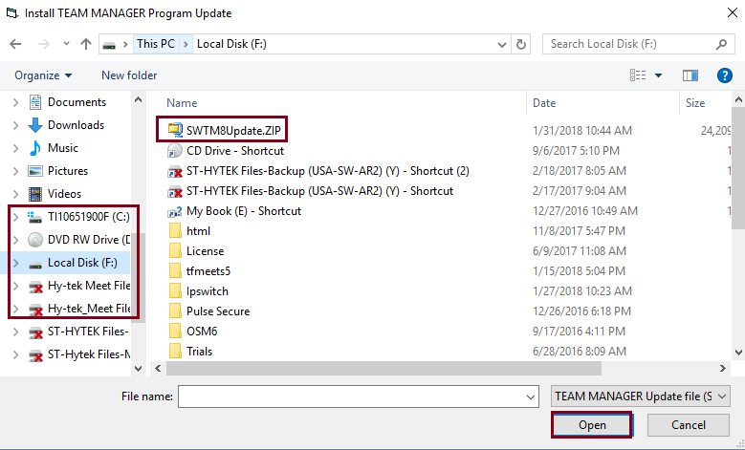Select Downloads in the navigation pane
This screenshot has width=745, height=450.
76,125
